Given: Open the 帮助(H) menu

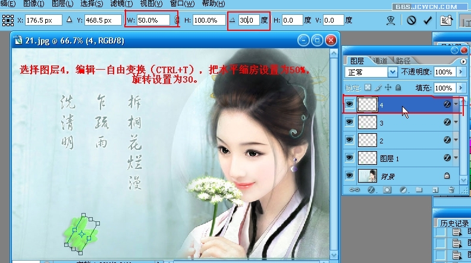Looking at the screenshot, I should pyautogui.click(x=213, y=4).
